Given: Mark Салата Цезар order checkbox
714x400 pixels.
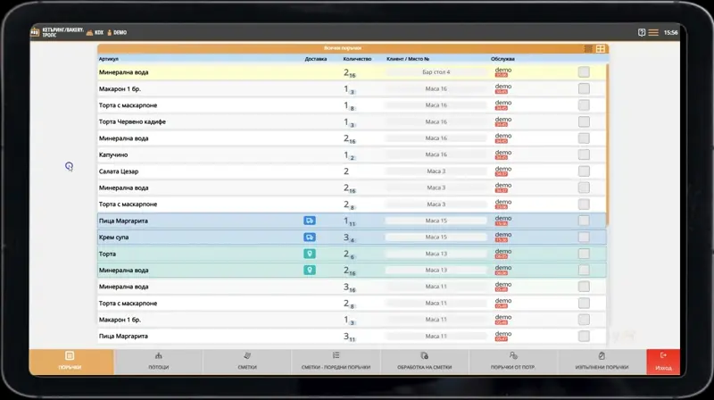Looking at the screenshot, I should [x=584, y=171].
